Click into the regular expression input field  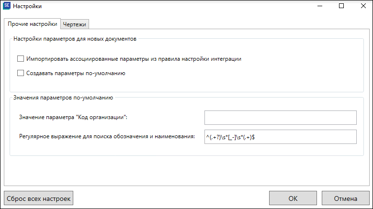[x=281, y=137]
